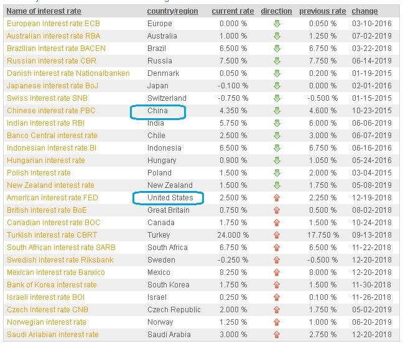Click the red up arrow for Saudi Arabia
This screenshot has width=403, height=344.
coord(277,335)
